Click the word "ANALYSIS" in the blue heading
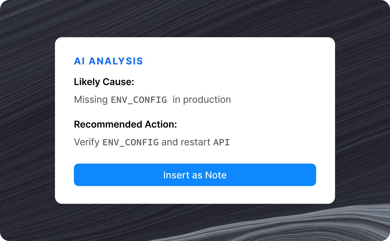 coord(116,61)
